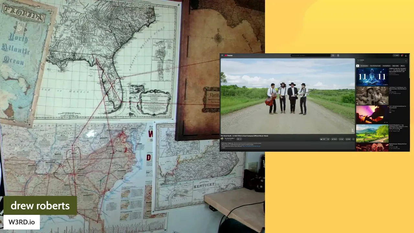
Task: Click the main video player to pause
Action: coord(288,96)
